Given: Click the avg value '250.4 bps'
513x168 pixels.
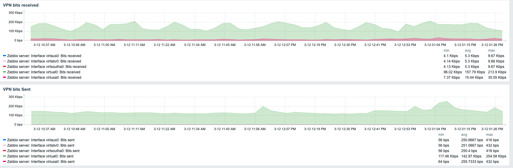Looking at the screenshot, I should [x=469, y=151].
